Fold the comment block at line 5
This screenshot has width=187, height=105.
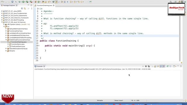39,9
